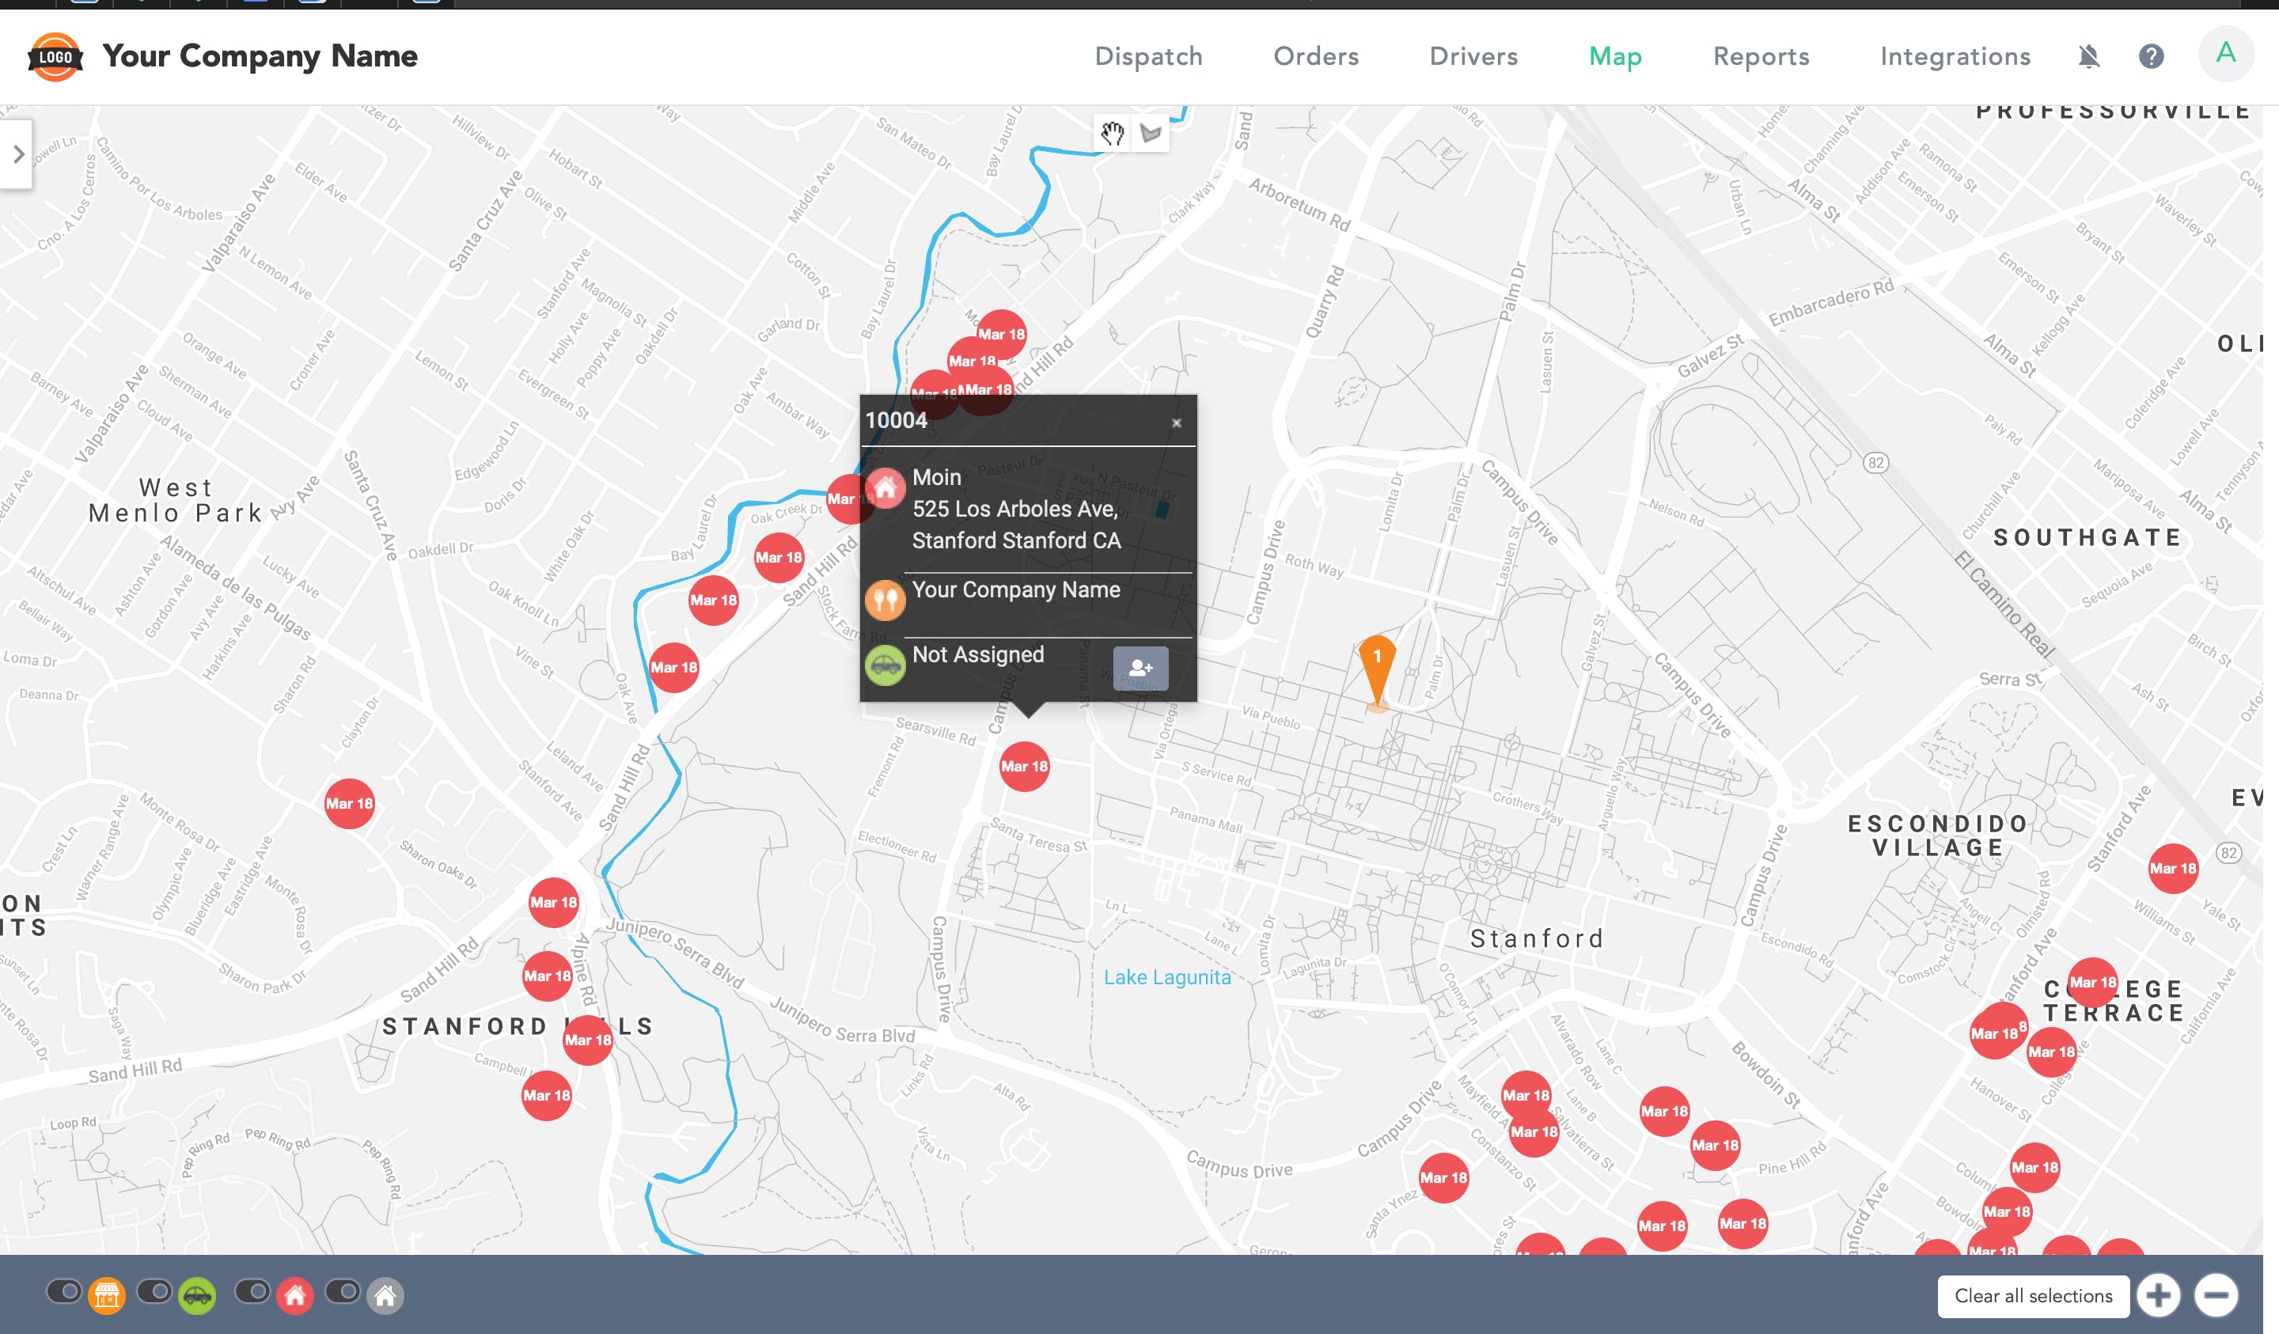Open the Dispatch tab
This screenshot has height=1334, width=2279.
[1147, 57]
